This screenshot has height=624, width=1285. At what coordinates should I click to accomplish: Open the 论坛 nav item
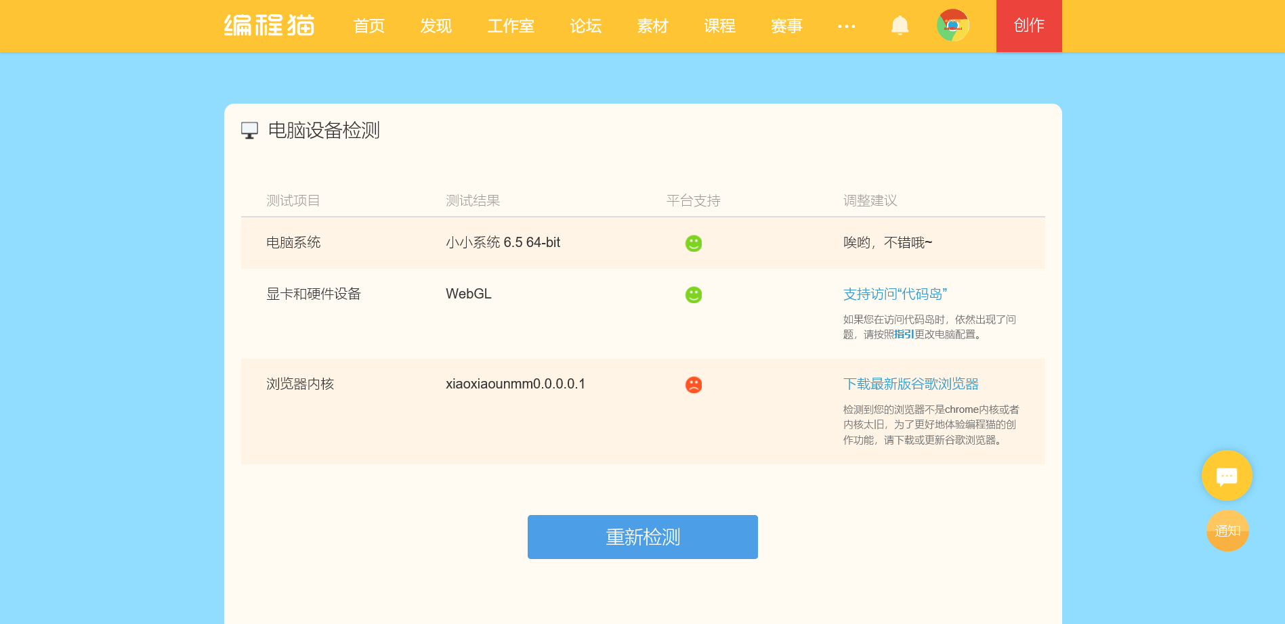point(586,26)
